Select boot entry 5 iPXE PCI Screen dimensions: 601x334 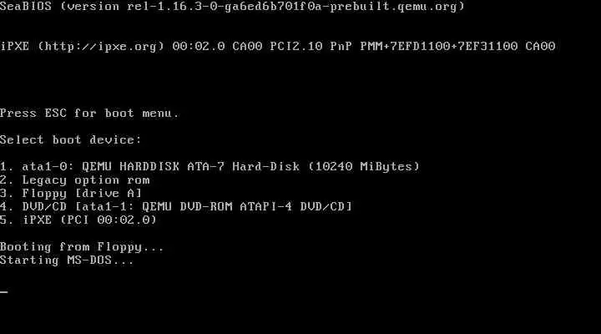(78, 220)
